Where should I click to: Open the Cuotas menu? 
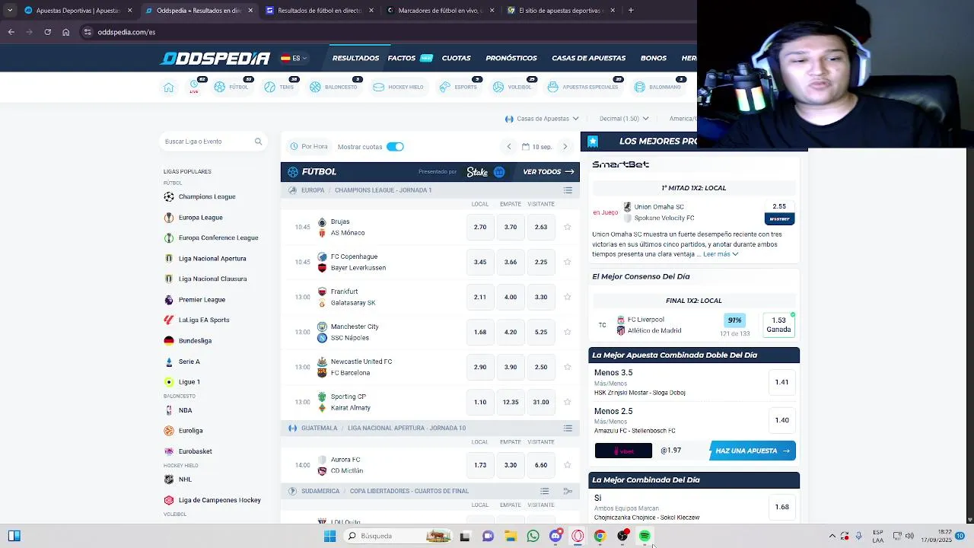(x=457, y=58)
